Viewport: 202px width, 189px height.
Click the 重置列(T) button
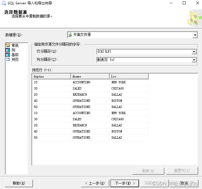[x=182, y=171]
